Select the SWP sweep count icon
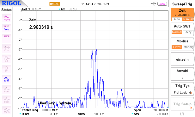Viewport: 195px width, 117px height. 7,38
